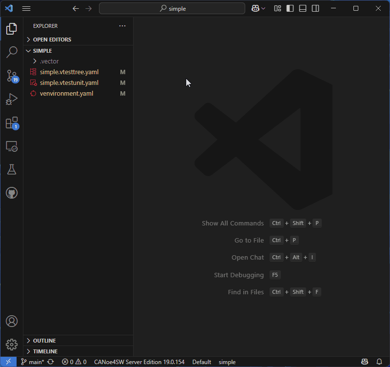The height and width of the screenshot is (367, 390).
Task: Click the Default status bar item
Action: point(202,362)
